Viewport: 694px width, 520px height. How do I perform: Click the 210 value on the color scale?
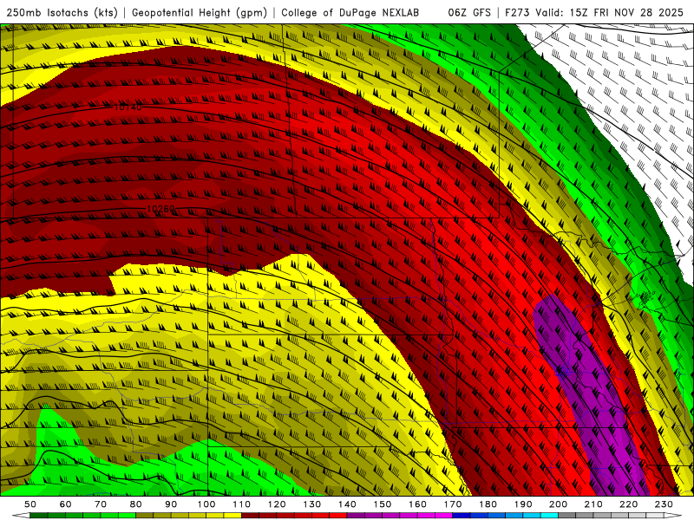(594, 504)
